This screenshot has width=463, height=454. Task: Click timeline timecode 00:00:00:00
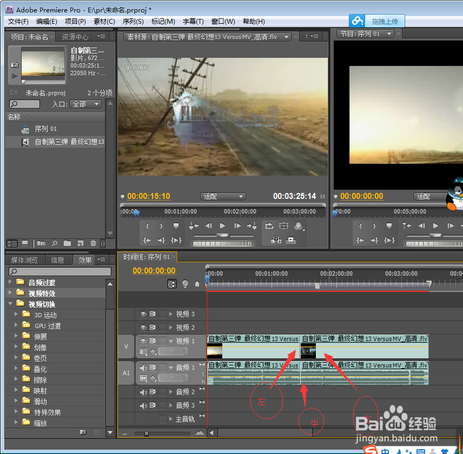(154, 271)
